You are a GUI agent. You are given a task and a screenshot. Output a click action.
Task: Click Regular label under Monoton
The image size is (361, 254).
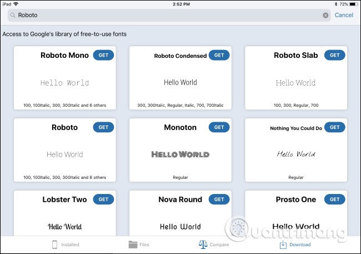pyautogui.click(x=180, y=177)
